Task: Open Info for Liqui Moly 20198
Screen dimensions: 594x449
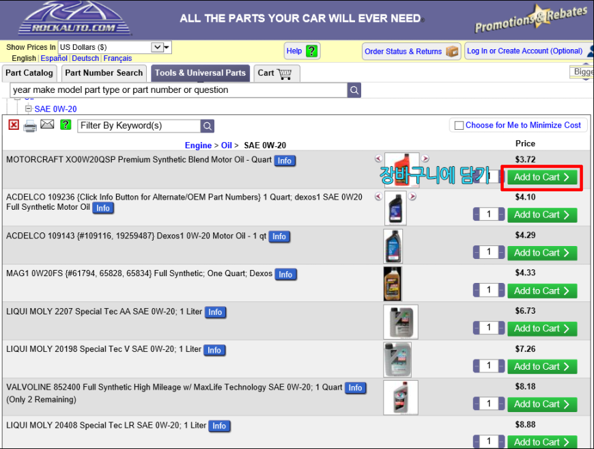Action: click(214, 351)
